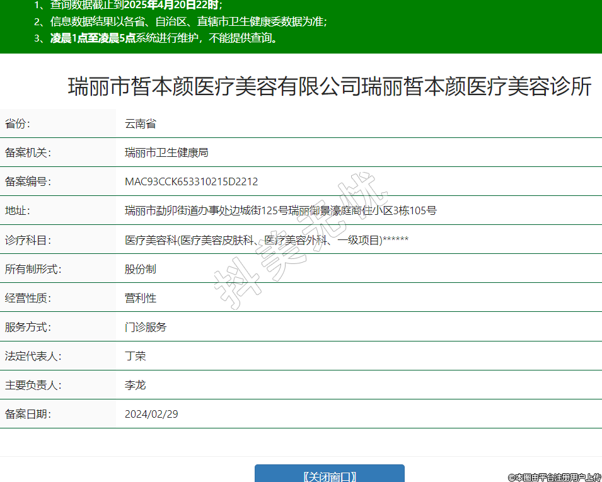The width and height of the screenshot is (602, 482).
Task: Click the 地址 field label
Action: pos(18,211)
